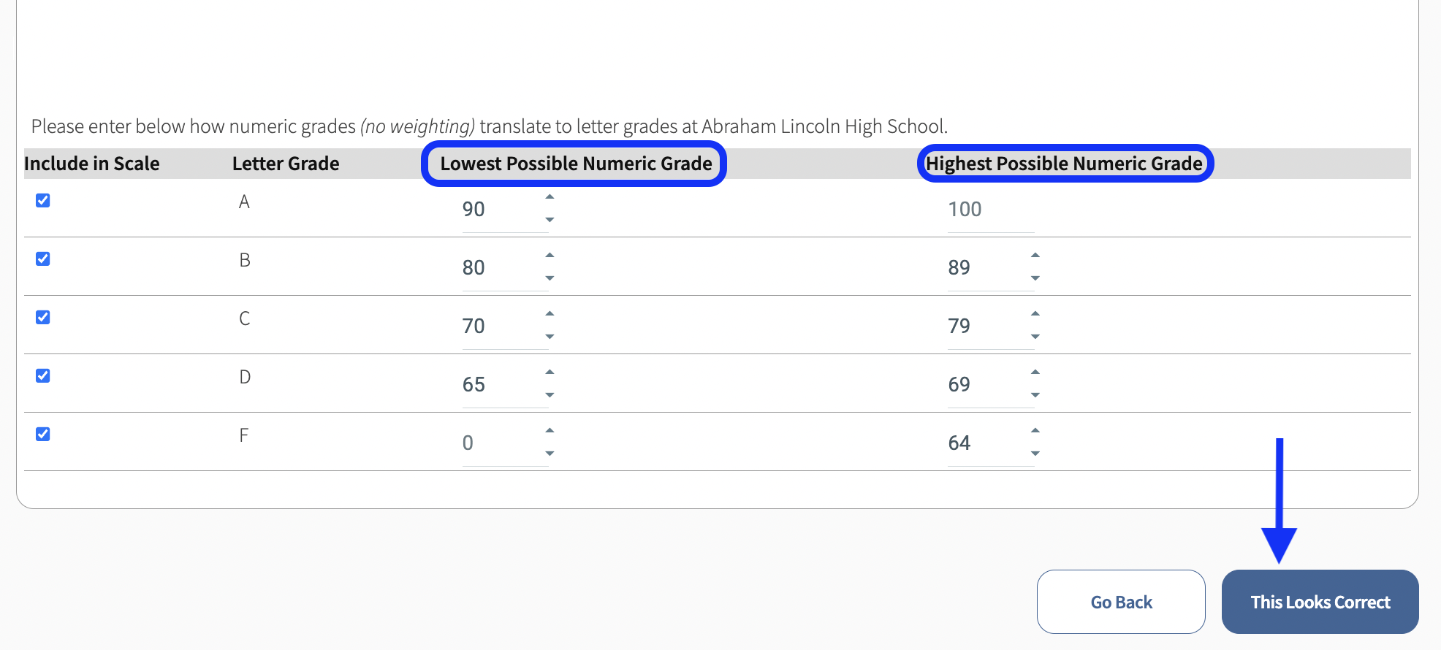
Task: Decrease lowest numeric grade for D
Action: [x=550, y=395]
